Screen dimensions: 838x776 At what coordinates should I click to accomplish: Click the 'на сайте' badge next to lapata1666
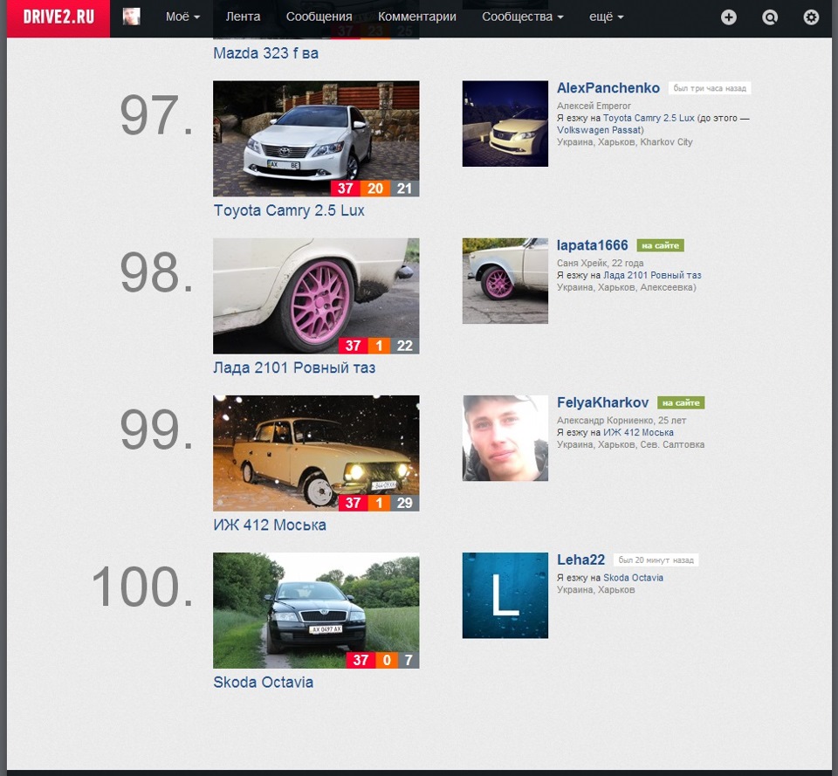(x=660, y=245)
